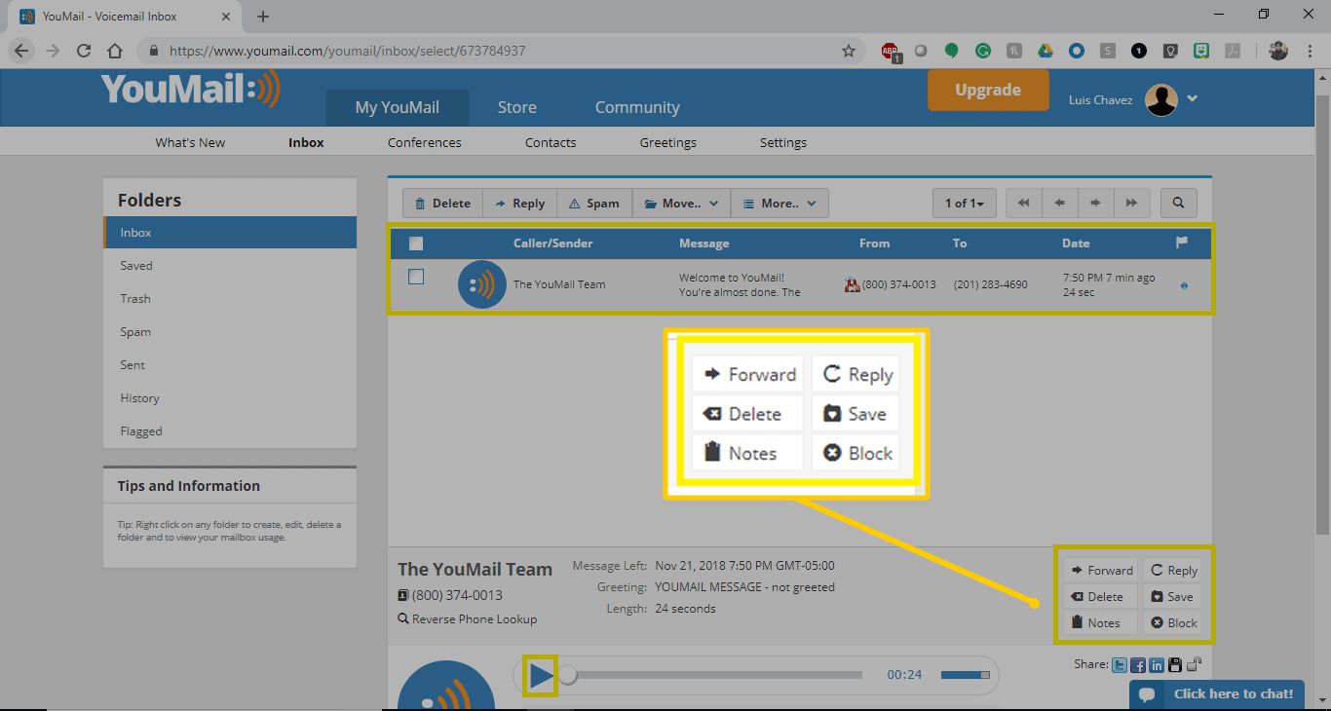Bookmark this page with the star icon

[849, 51]
